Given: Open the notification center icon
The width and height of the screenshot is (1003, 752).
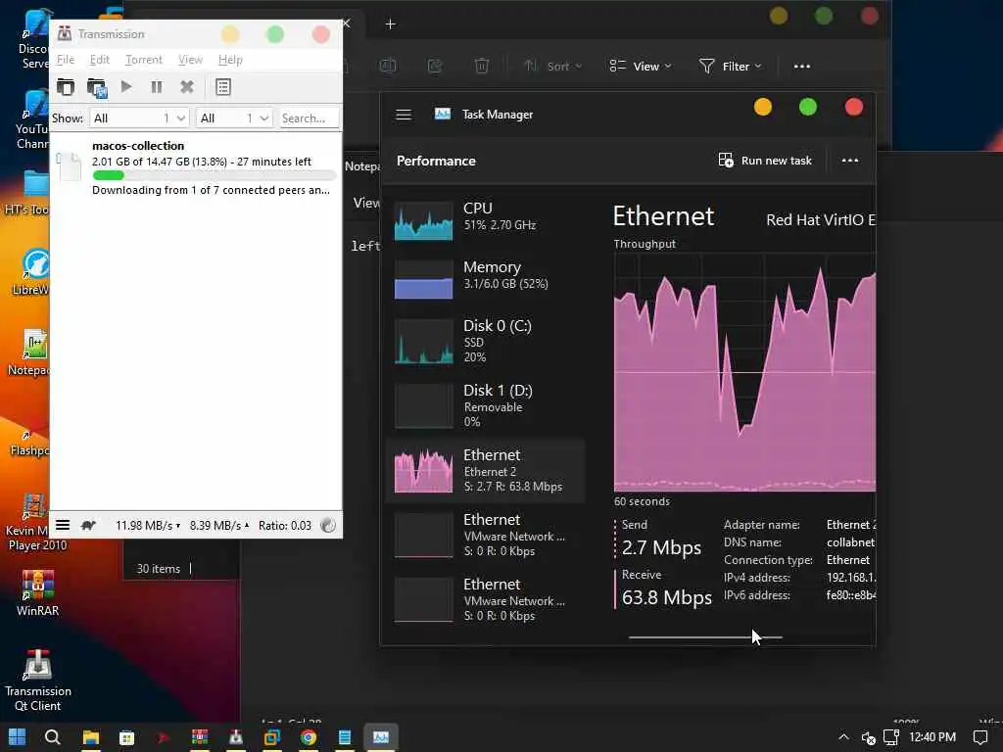Looking at the screenshot, I should click(979, 737).
